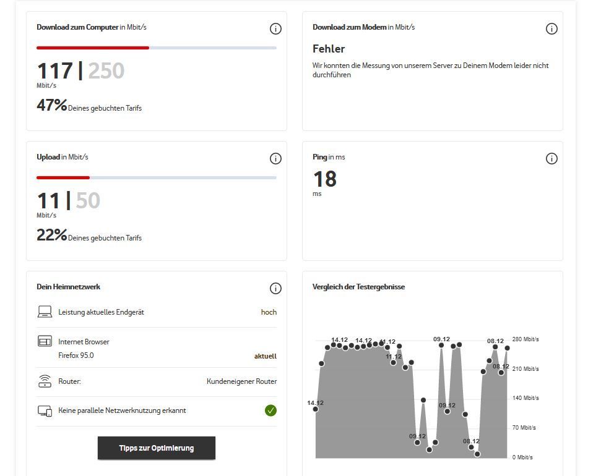Open info icon for Download zum Computer

click(x=275, y=28)
